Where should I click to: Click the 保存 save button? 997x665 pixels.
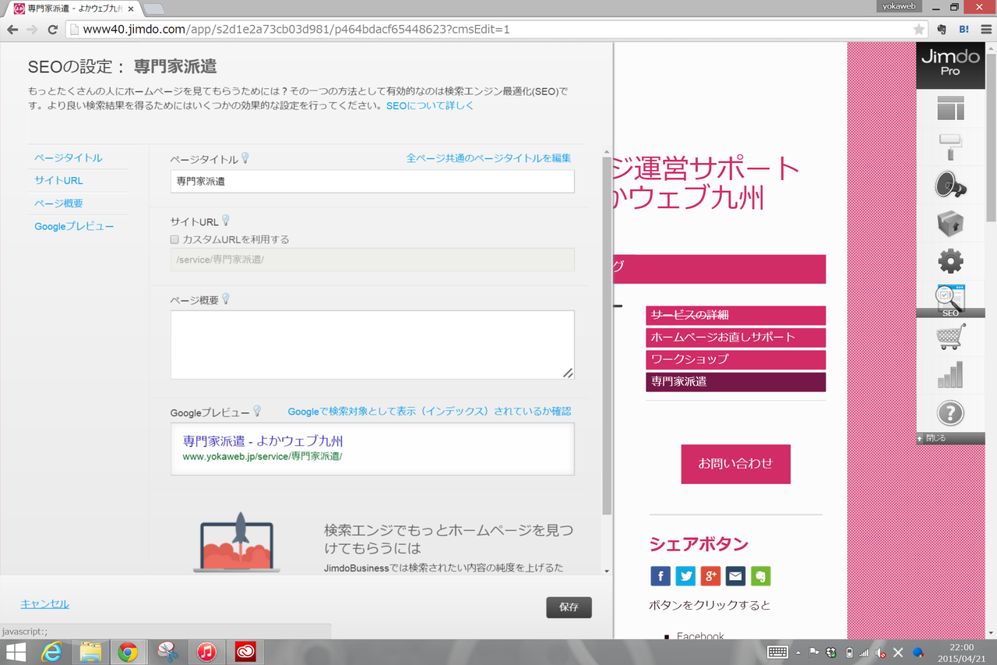coord(569,607)
